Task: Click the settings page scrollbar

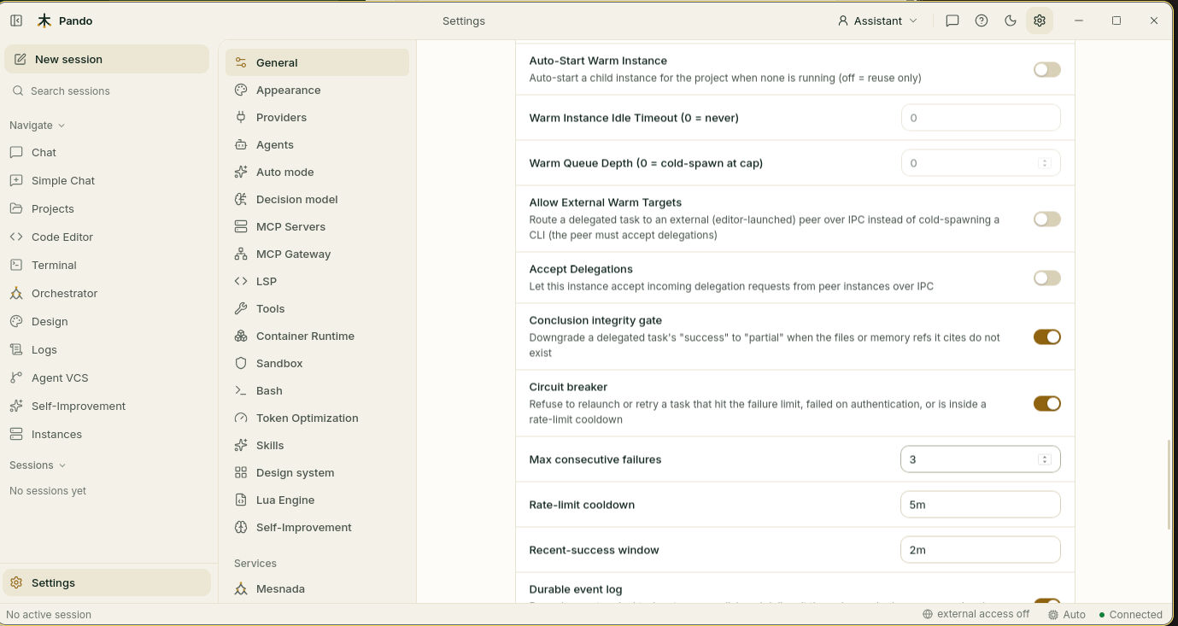Action: click(1169, 484)
